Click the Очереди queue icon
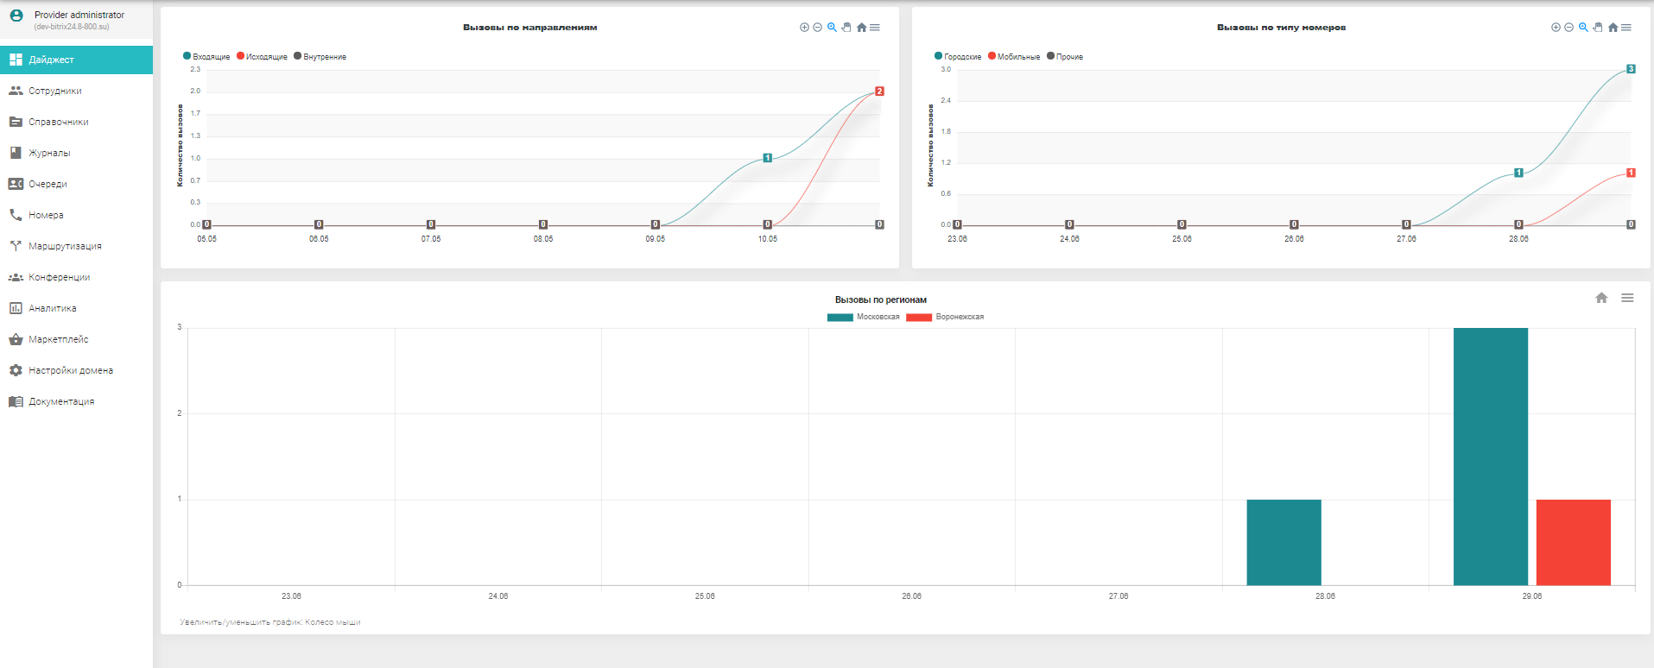1654x668 pixels. (16, 184)
